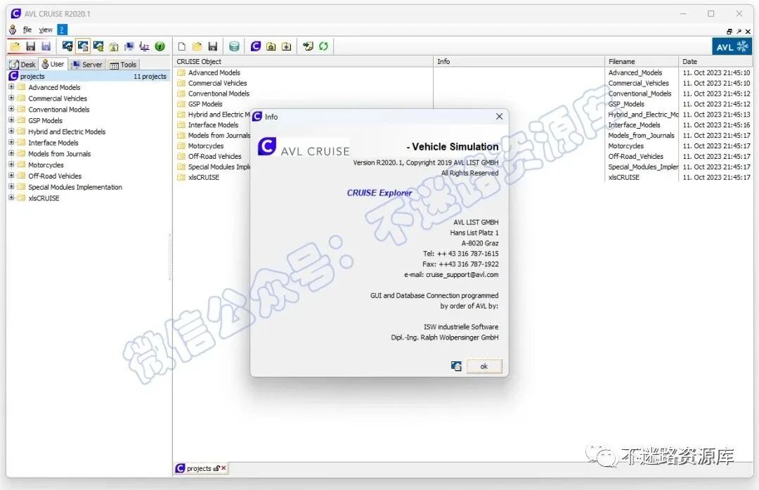The width and height of the screenshot is (759, 490).
Task: Click the network computers icon in toolbar
Action: click(x=129, y=46)
